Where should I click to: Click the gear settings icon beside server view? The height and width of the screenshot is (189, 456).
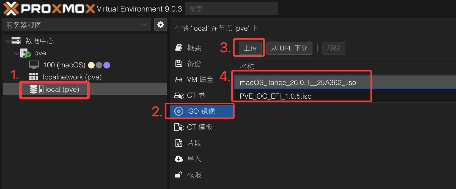pyautogui.click(x=161, y=25)
